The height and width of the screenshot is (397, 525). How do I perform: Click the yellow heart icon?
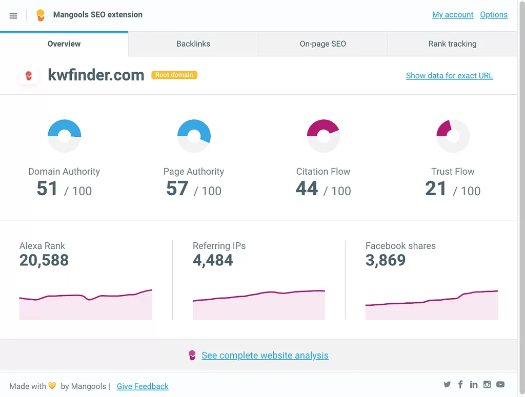point(52,386)
